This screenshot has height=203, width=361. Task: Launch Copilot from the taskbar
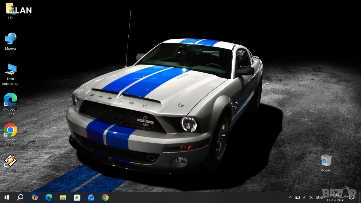[35, 197]
